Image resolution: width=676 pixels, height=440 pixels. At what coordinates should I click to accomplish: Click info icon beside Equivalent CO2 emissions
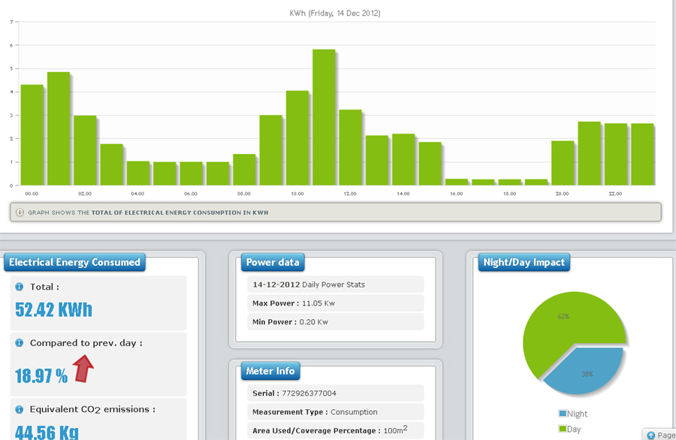(20, 409)
